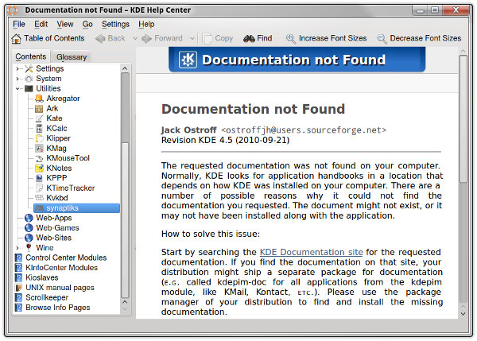Open the Go menu
This screenshot has width=477, height=341.
87,24
